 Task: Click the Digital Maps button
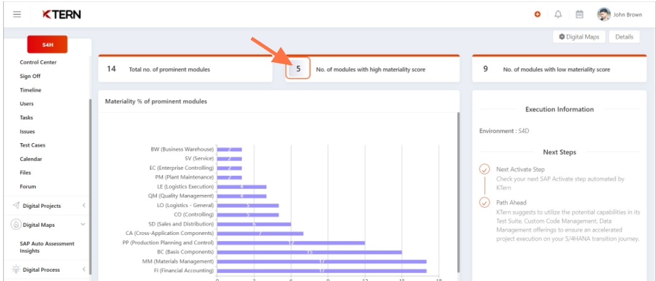click(x=579, y=37)
